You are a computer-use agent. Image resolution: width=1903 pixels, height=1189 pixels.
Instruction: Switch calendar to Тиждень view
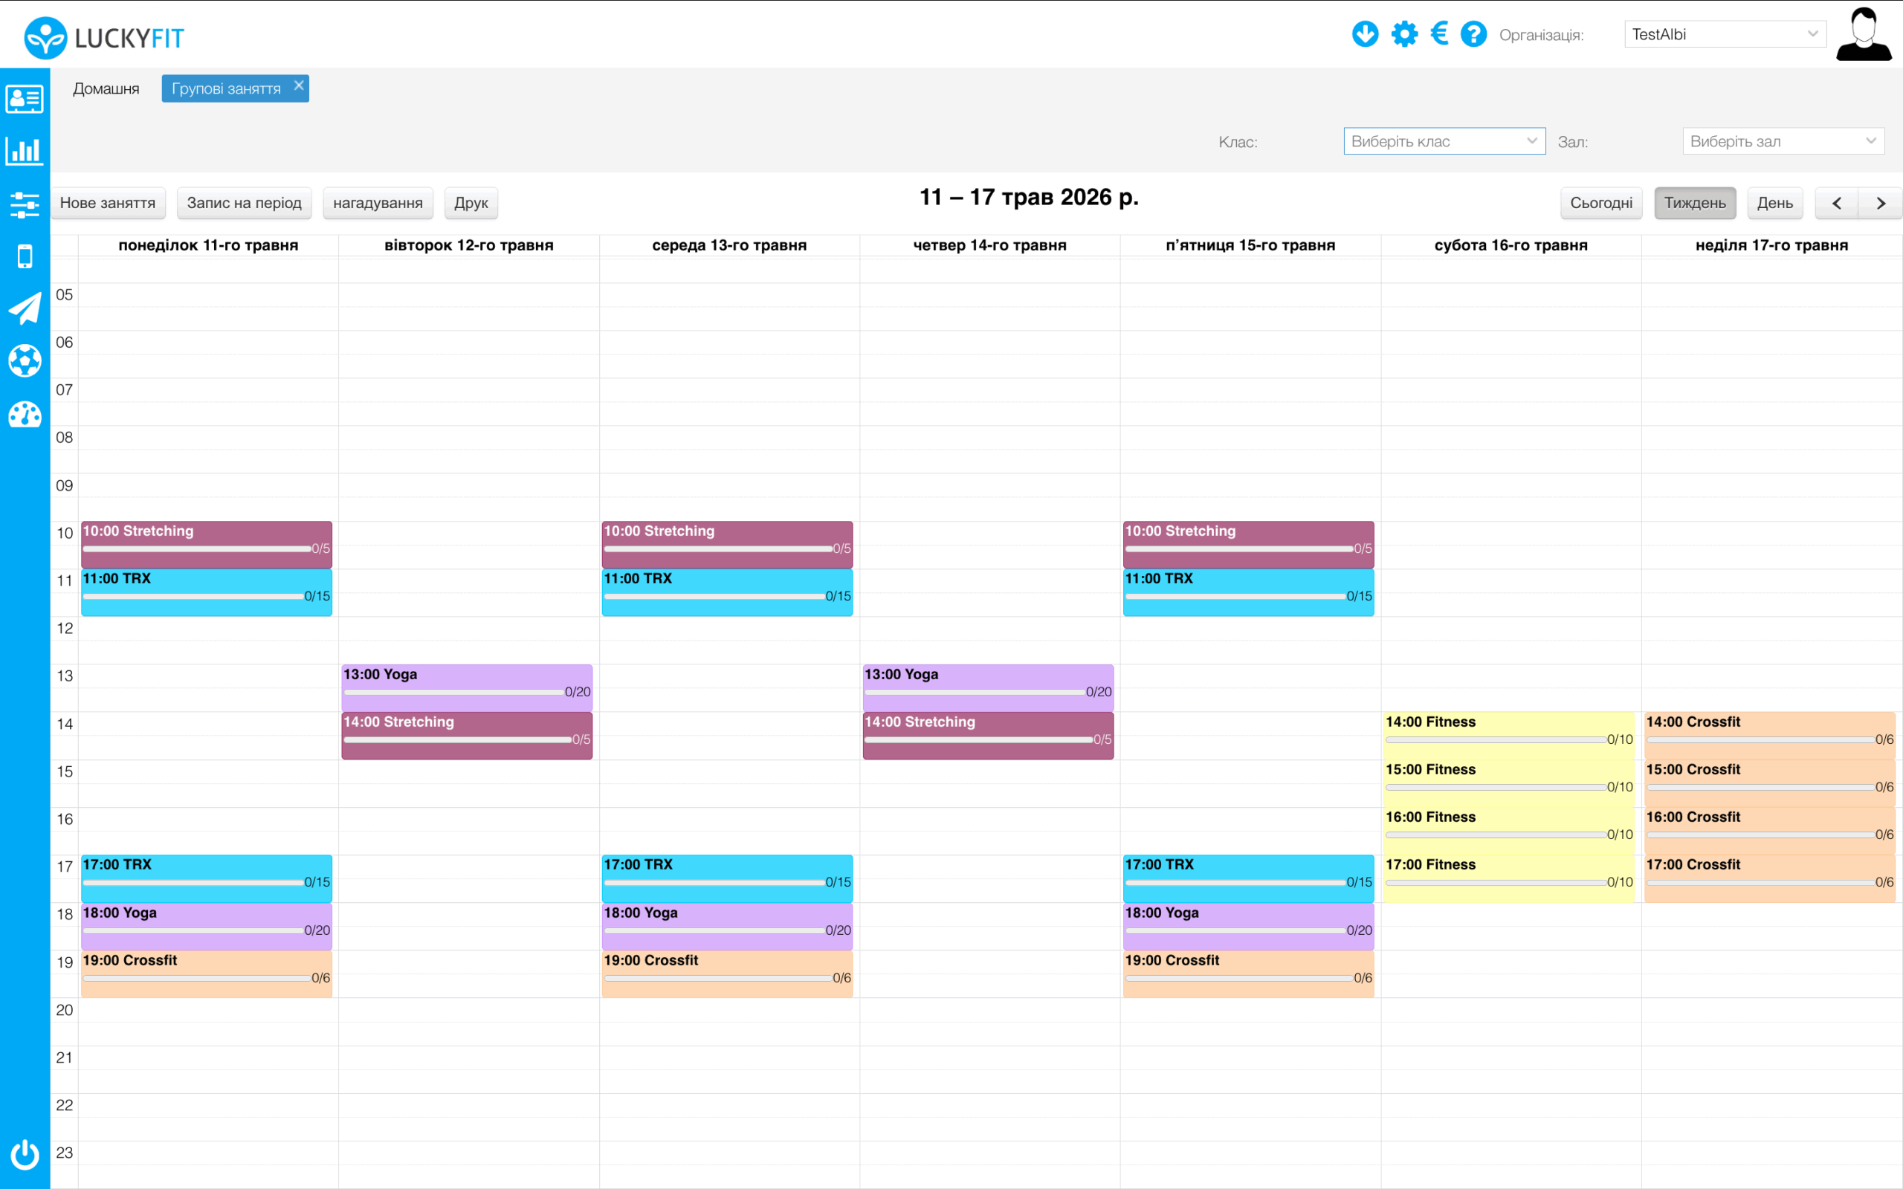(1695, 203)
